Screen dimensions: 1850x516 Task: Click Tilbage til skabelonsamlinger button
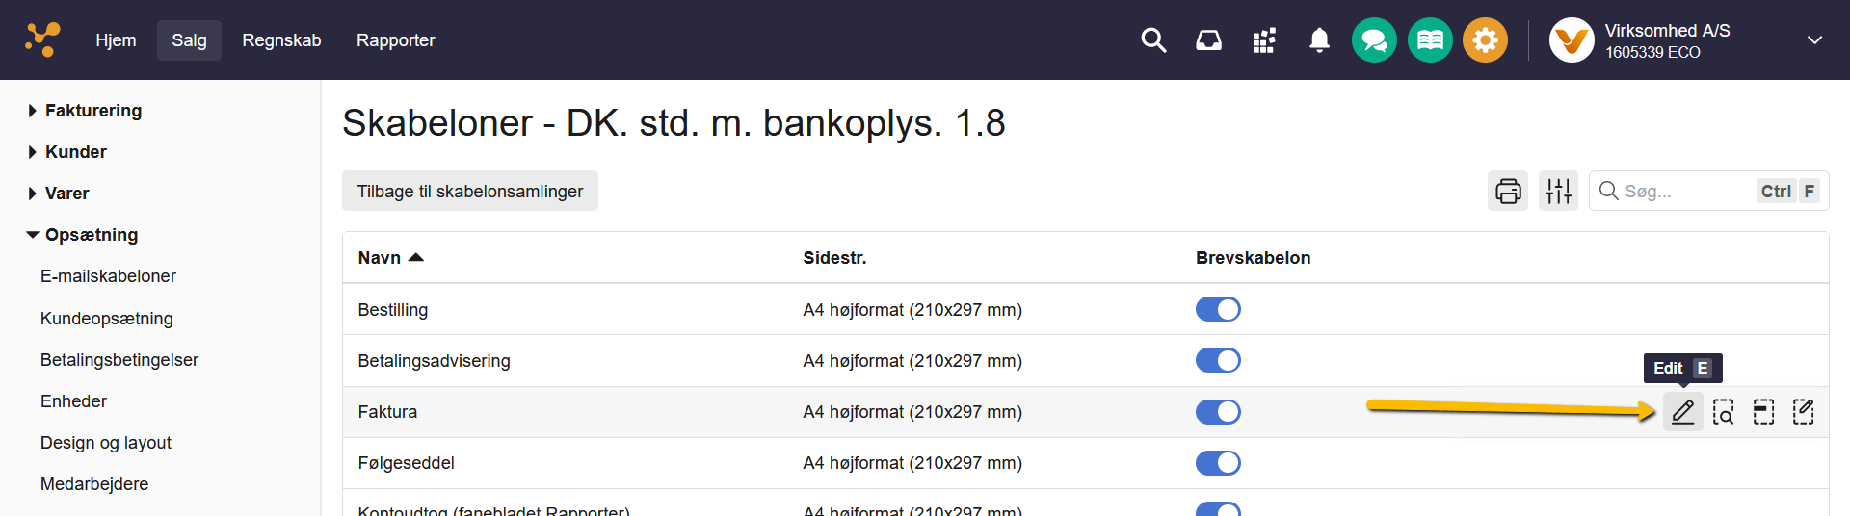[x=469, y=191]
